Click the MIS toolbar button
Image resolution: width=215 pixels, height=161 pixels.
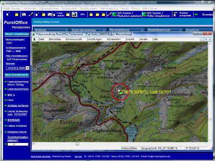click(x=83, y=15)
